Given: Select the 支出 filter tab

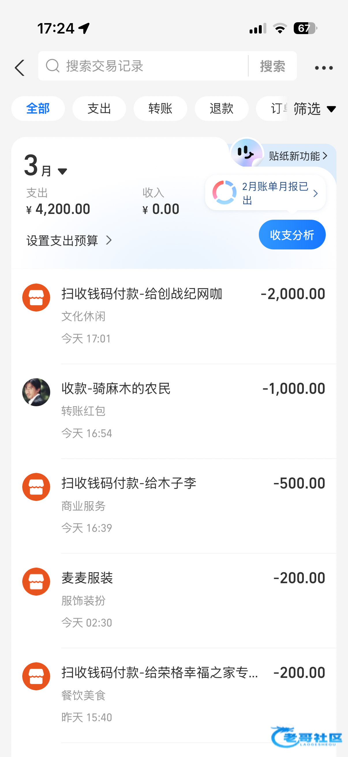Looking at the screenshot, I should coord(99,109).
